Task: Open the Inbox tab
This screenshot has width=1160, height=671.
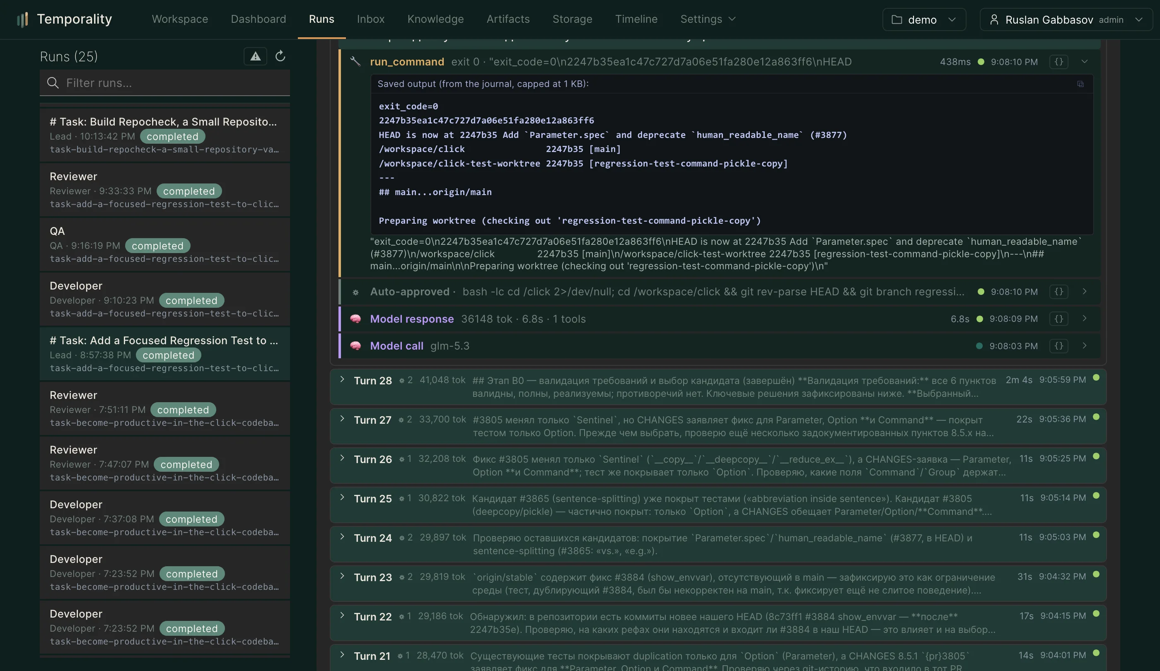Action: click(x=370, y=19)
